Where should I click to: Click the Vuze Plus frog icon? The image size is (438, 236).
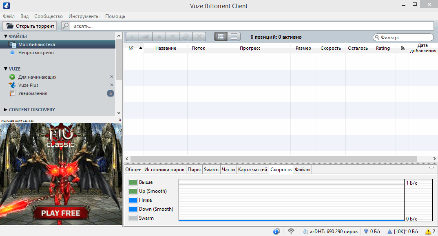(12, 85)
